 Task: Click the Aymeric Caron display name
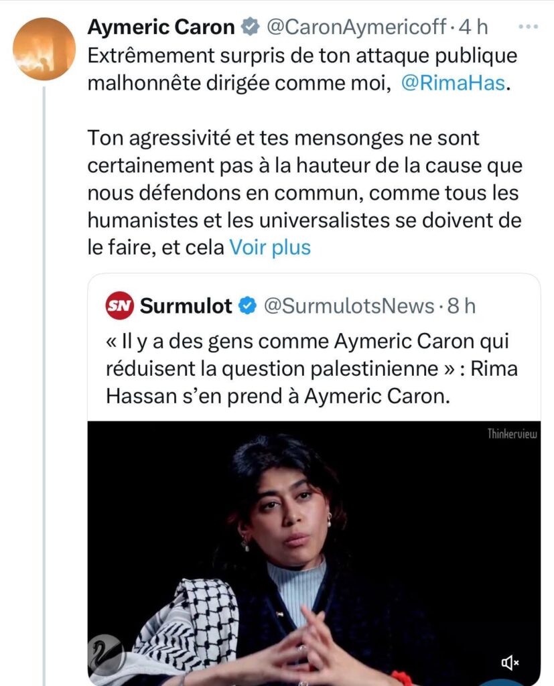point(161,27)
